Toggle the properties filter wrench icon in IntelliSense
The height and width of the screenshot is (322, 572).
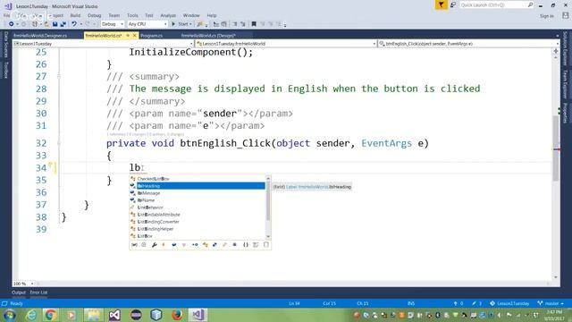click(x=155, y=245)
